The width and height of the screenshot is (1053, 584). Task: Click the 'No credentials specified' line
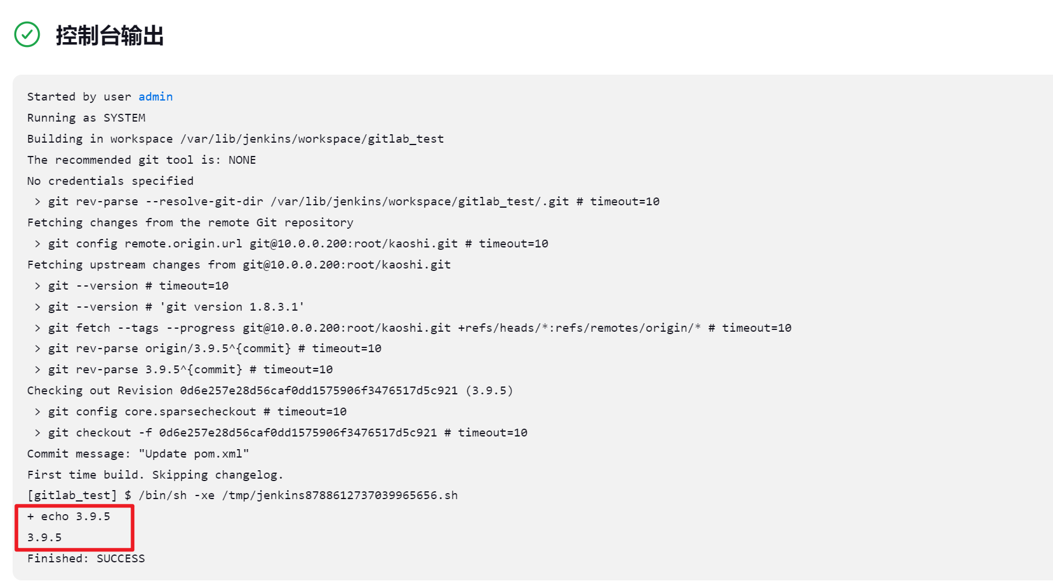[x=110, y=181]
